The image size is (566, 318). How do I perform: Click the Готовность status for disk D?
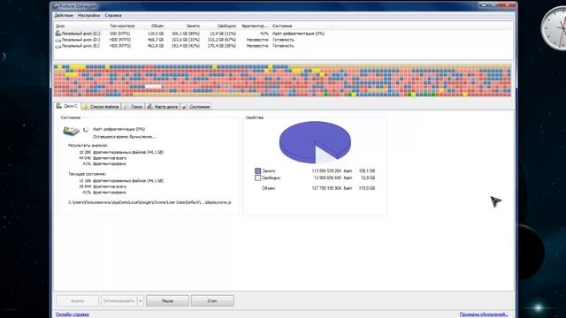click(x=283, y=40)
